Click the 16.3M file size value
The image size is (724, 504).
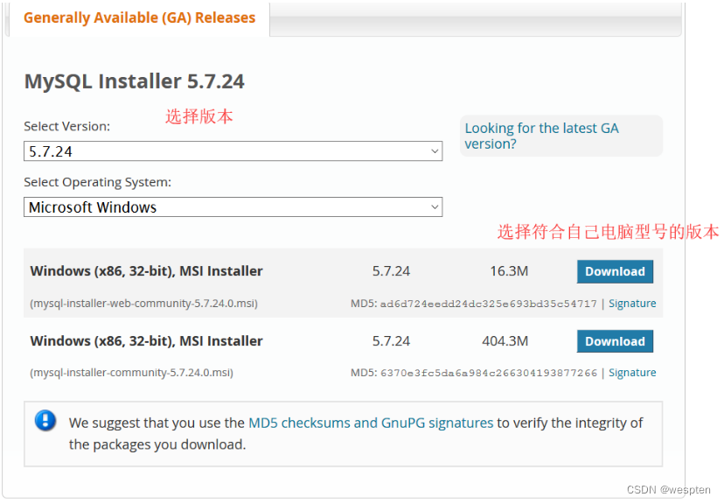(509, 271)
